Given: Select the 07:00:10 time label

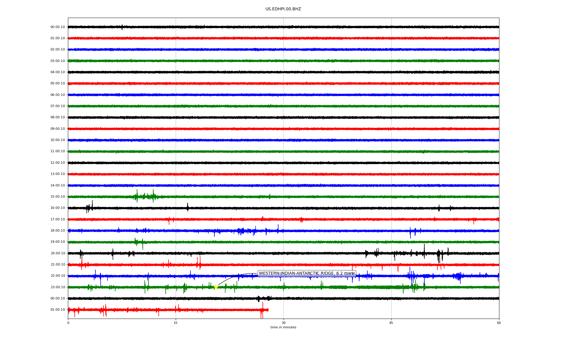Looking at the screenshot, I should click(58, 106).
